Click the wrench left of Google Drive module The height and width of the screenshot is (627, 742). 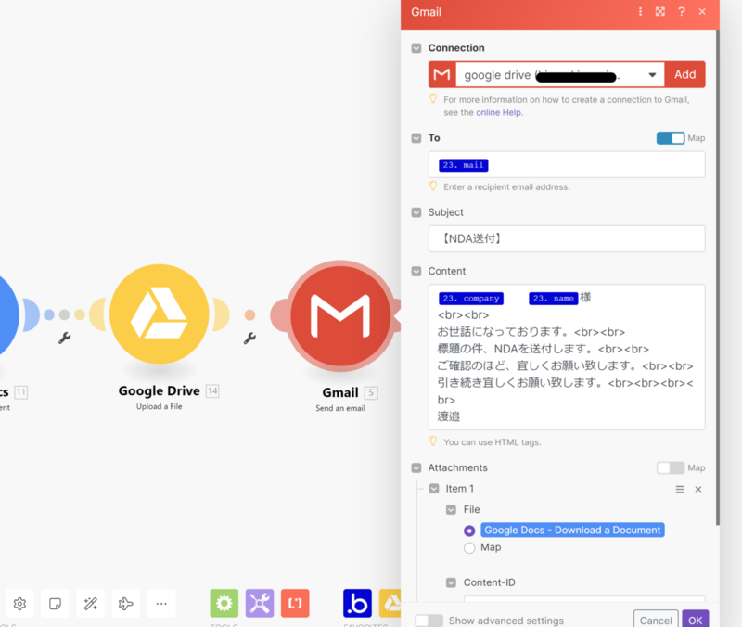coord(64,338)
